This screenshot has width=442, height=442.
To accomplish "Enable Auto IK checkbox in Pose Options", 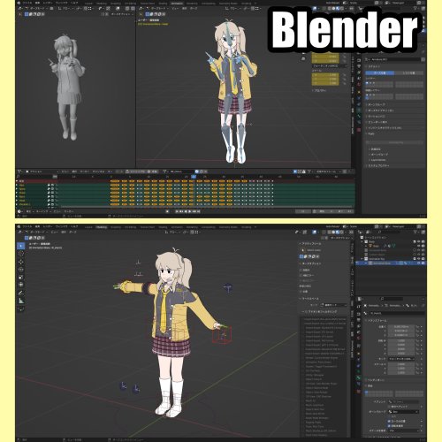I will pos(301,270).
